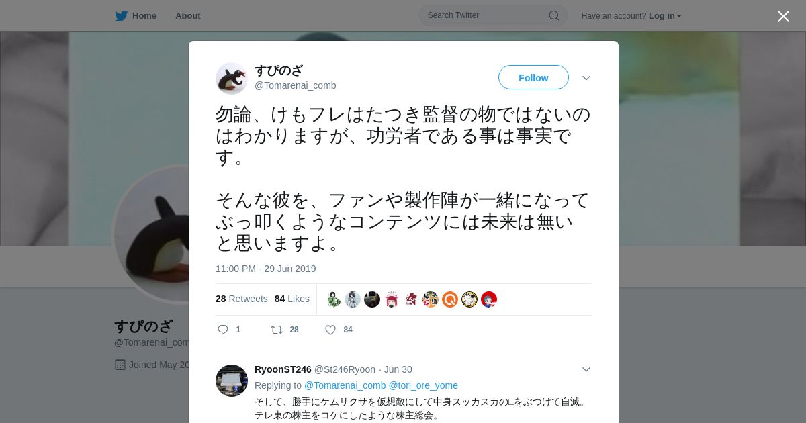Click the orange Q liker avatar
This screenshot has height=423, width=806.
coord(450,299)
